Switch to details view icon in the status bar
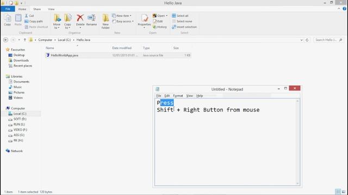The image size is (348, 195). pos(338,192)
